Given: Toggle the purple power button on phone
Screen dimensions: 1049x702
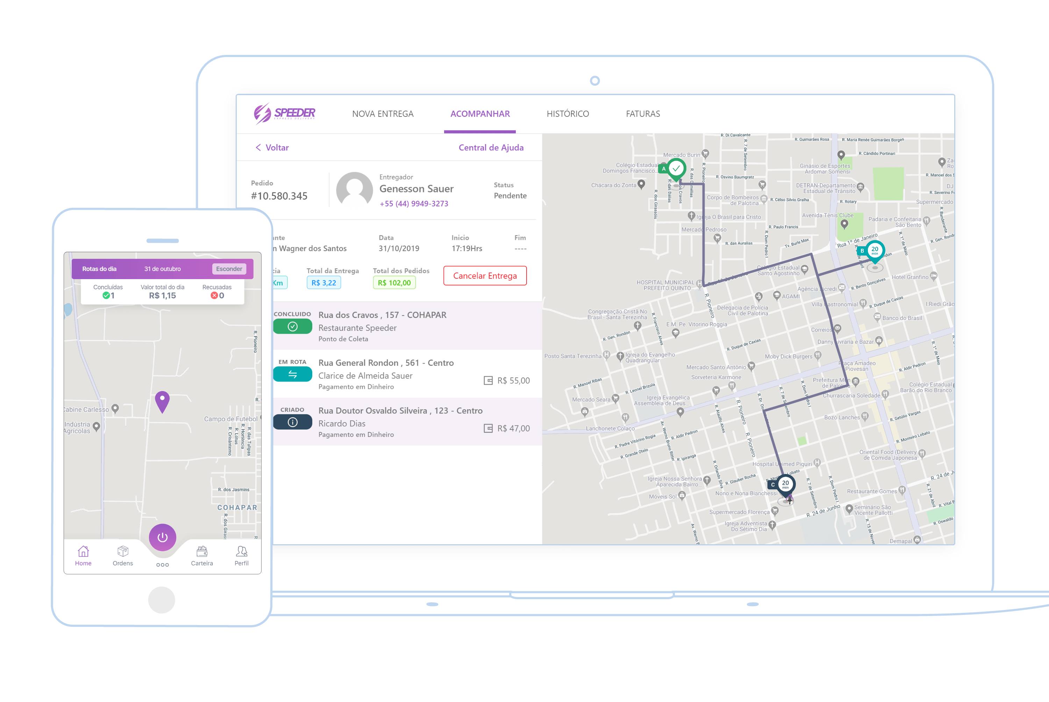Looking at the screenshot, I should 163,537.
